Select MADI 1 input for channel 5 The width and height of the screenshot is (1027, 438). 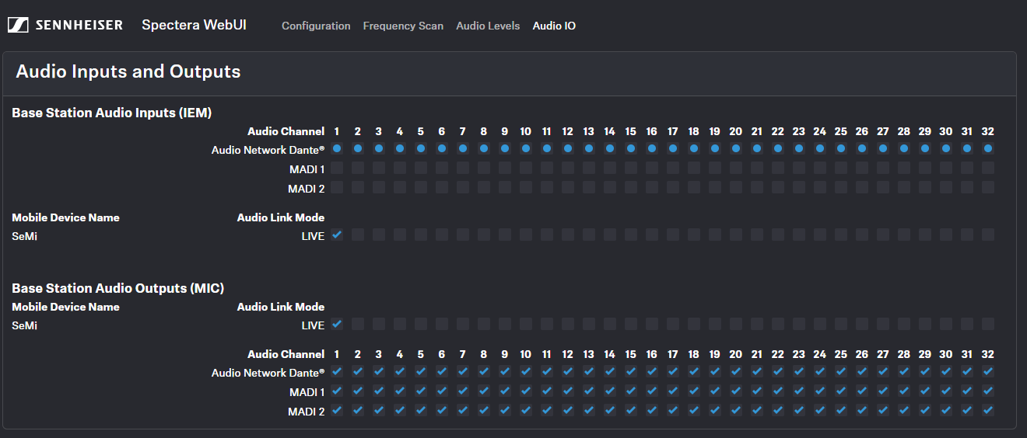pyautogui.click(x=421, y=168)
